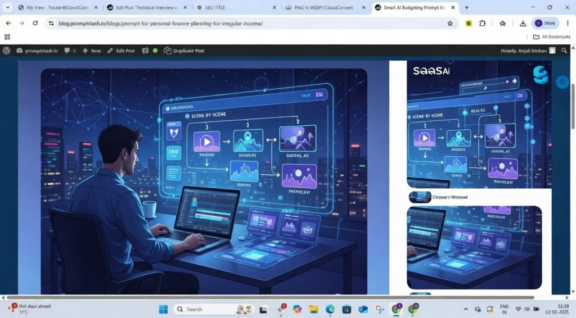
Task: Bookmark this page with the star icon
Action: 450,24
